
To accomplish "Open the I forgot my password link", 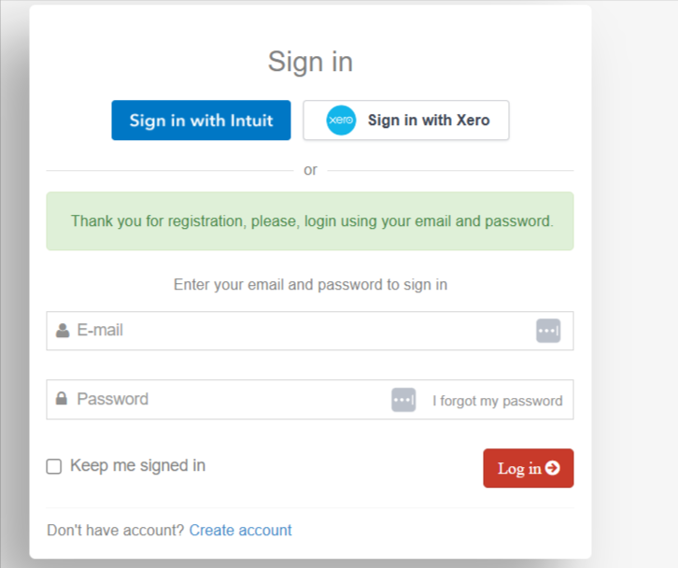I will (x=497, y=401).
